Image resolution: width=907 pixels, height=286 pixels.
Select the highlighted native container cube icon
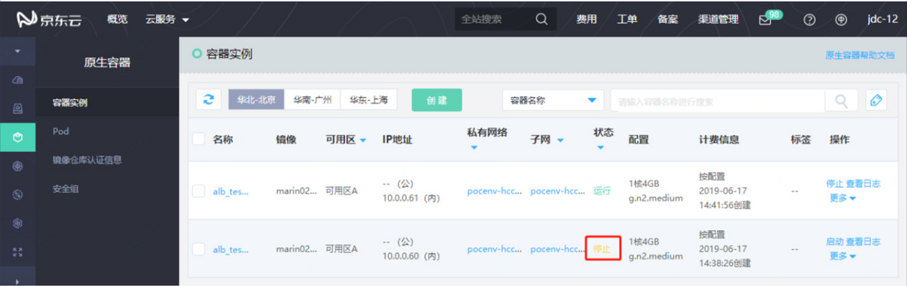(18, 137)
